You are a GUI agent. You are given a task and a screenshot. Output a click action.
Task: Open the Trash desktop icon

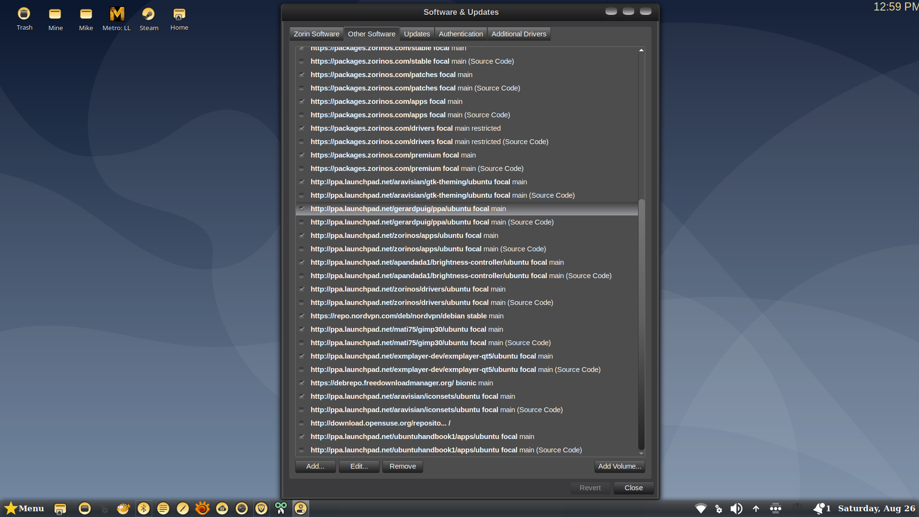24,19
